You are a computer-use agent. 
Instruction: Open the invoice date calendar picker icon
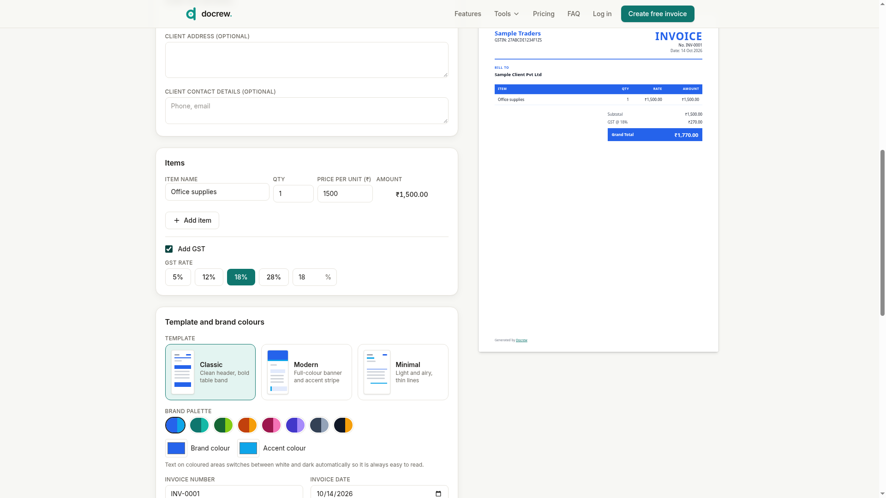click(438, 494)
